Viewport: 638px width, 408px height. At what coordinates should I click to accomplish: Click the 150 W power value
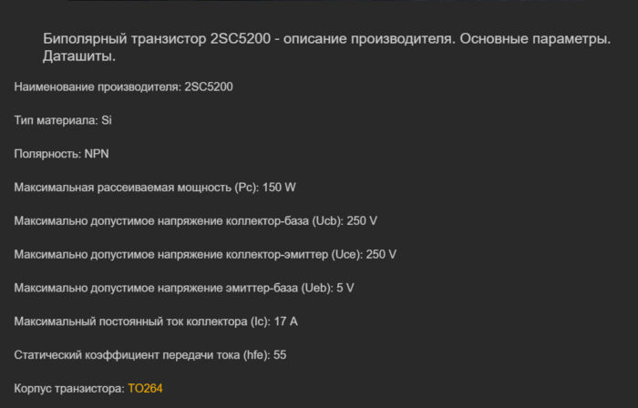(279, 188)
